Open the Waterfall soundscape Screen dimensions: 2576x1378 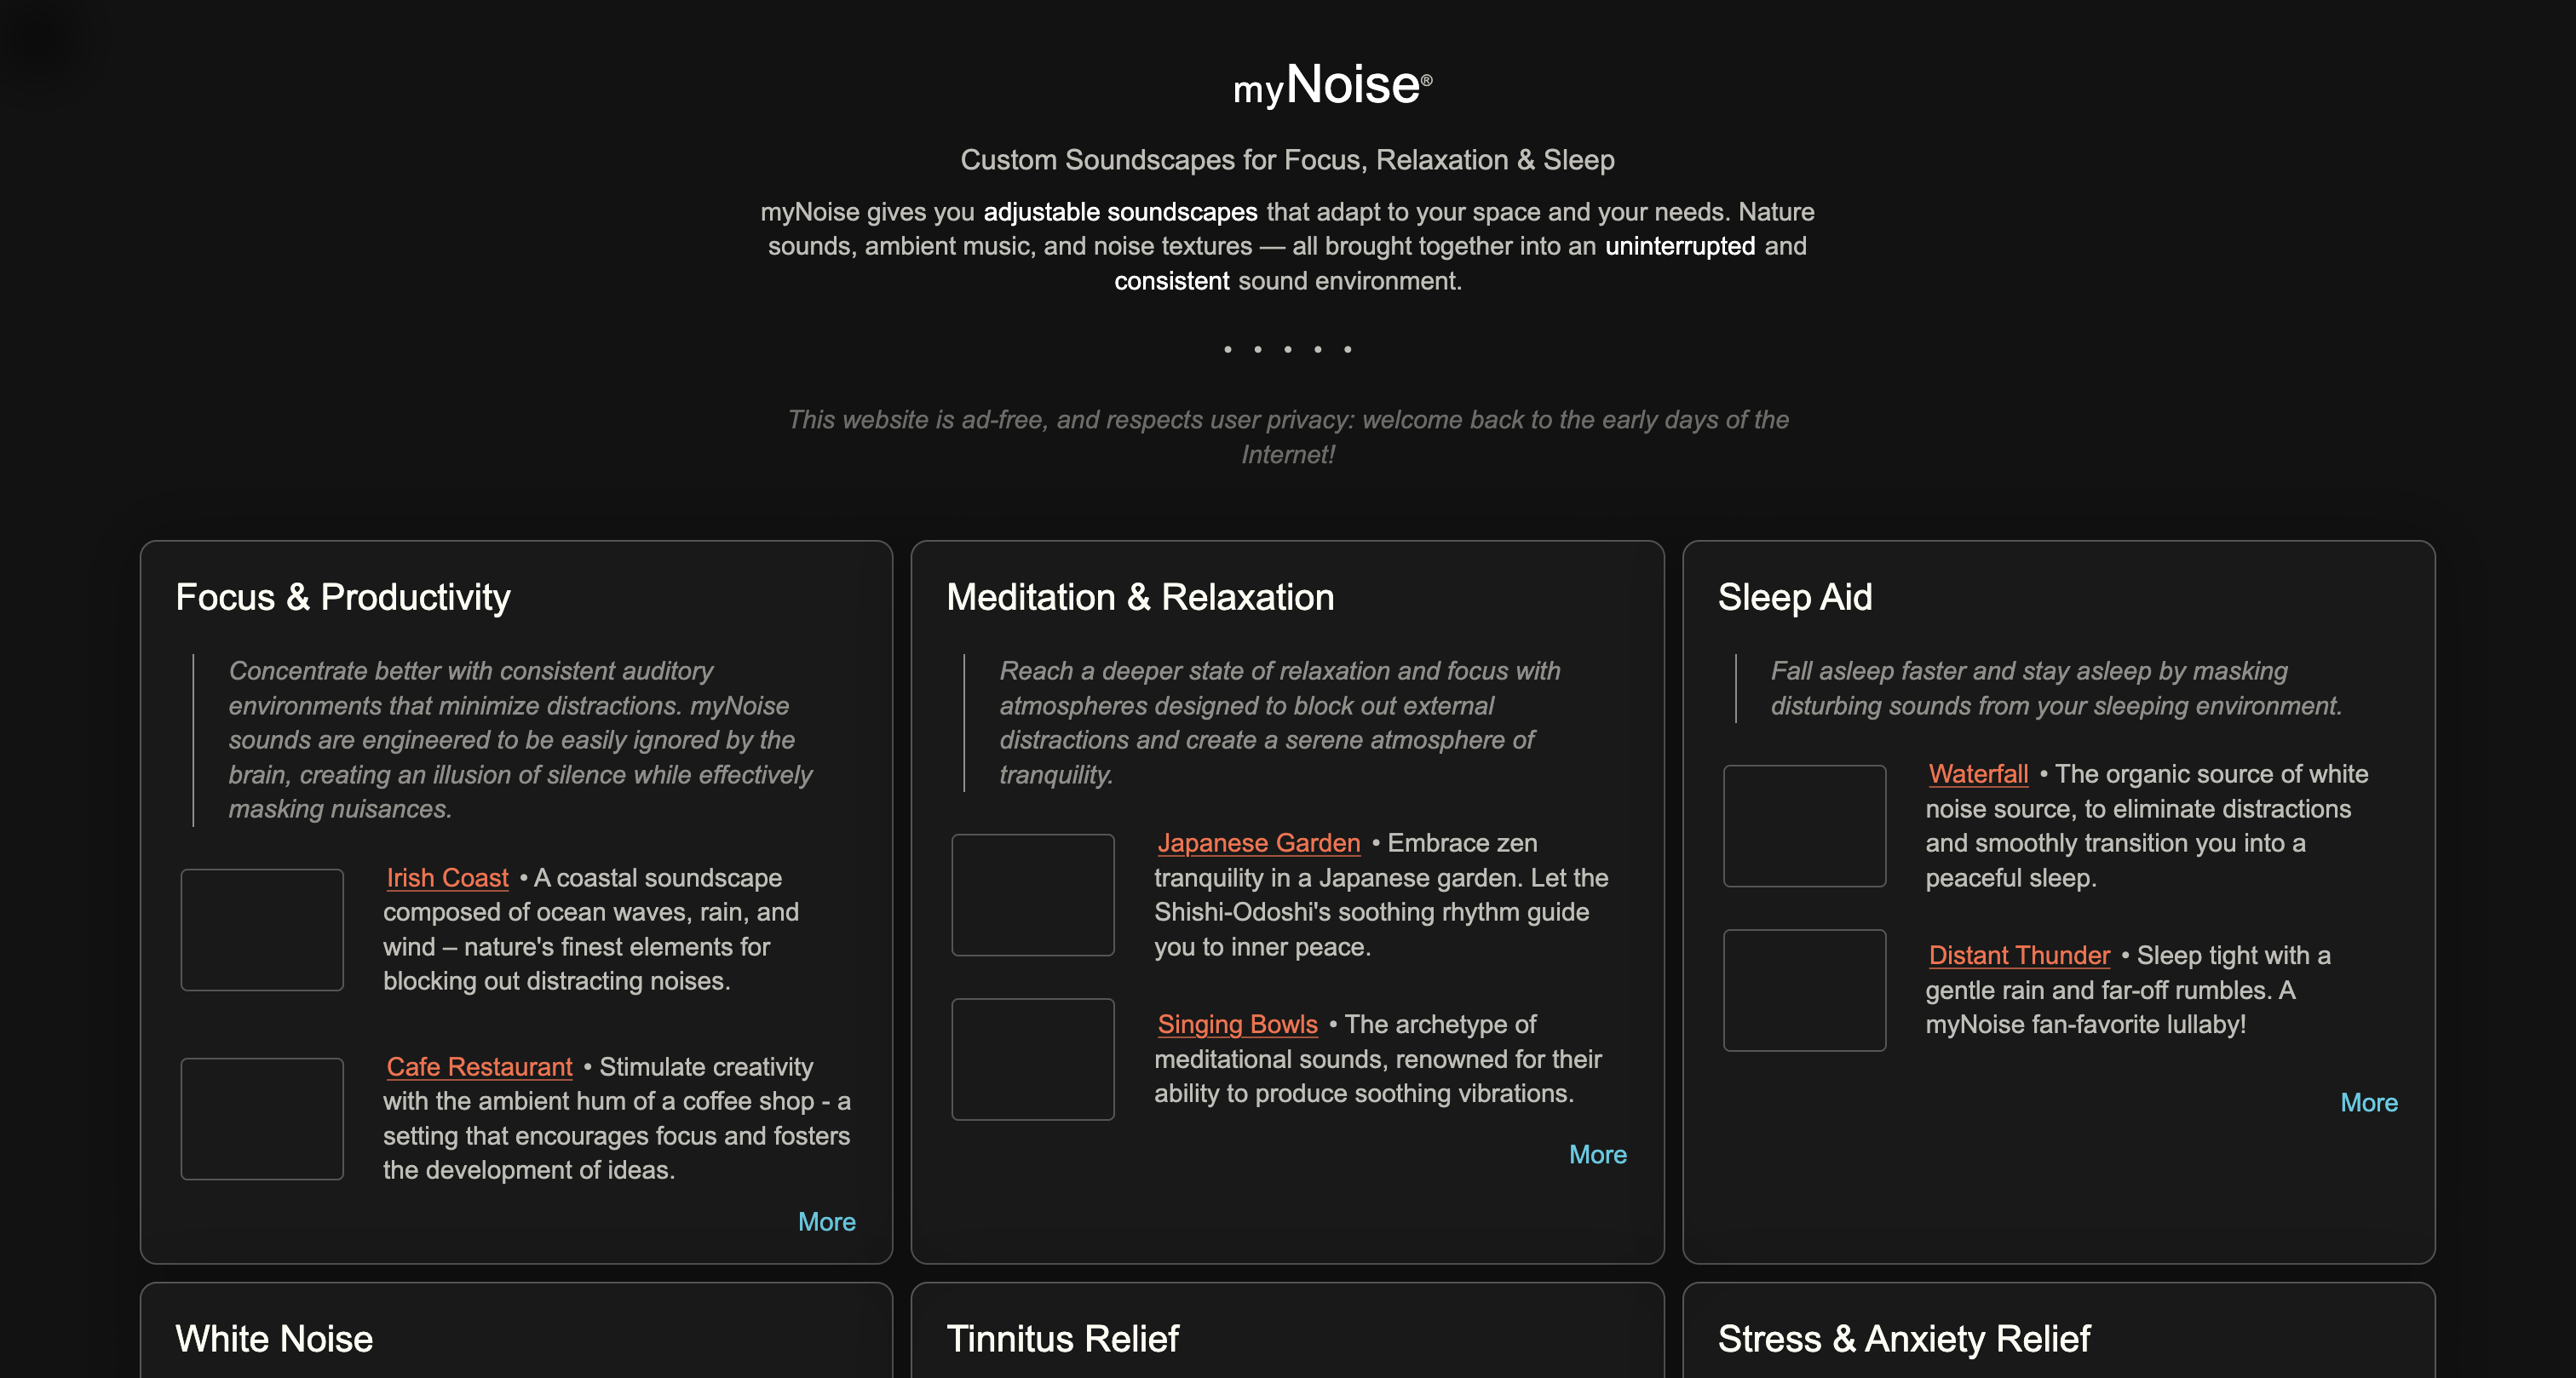[1977, 774]
